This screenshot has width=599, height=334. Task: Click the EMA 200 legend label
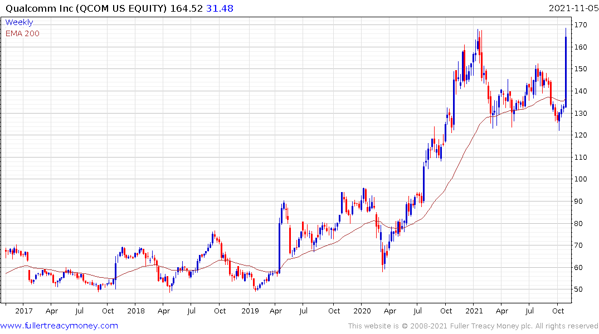click(x=22, y=33)
